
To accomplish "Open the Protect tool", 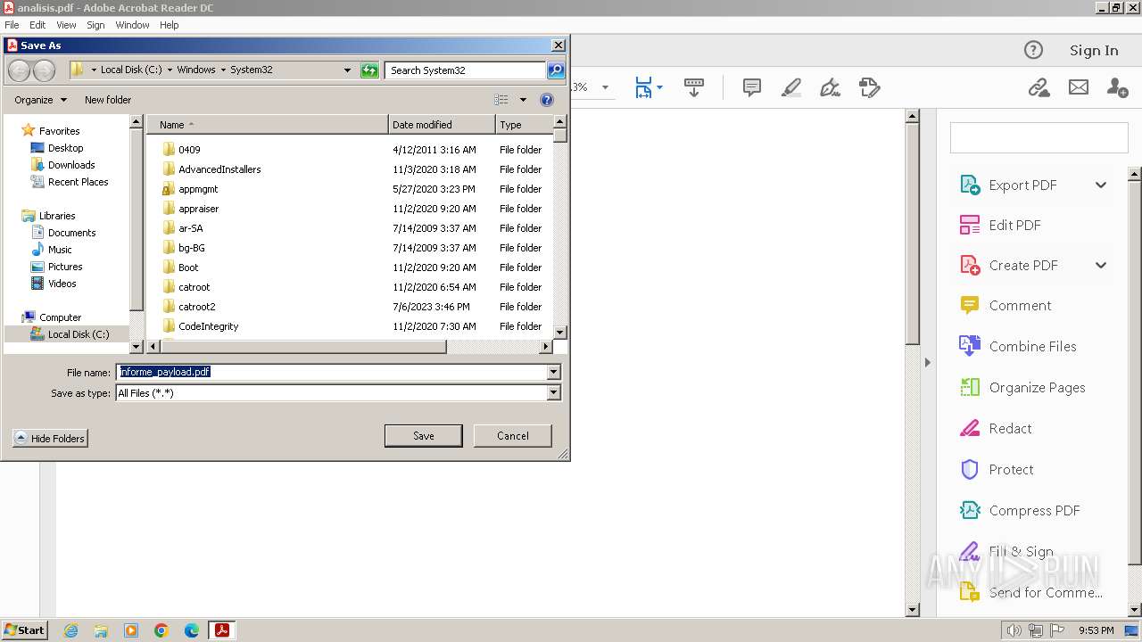I will (x=997, y=470).
